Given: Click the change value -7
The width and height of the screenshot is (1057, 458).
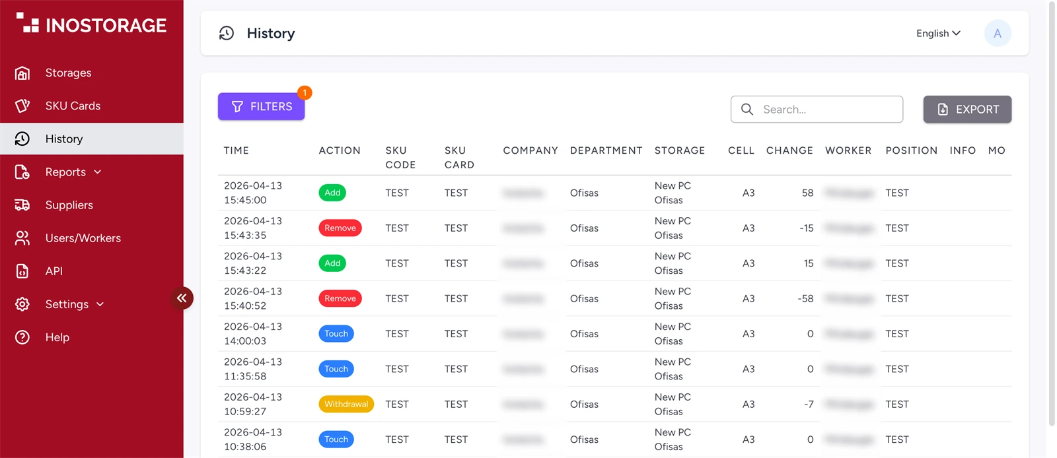Looking at the screenshot, I should (x=809, y=404).
